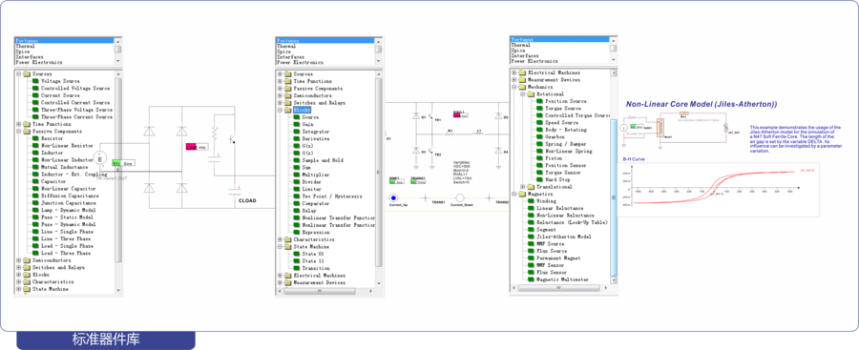Expand the Translational subfolder

[523, 187]
